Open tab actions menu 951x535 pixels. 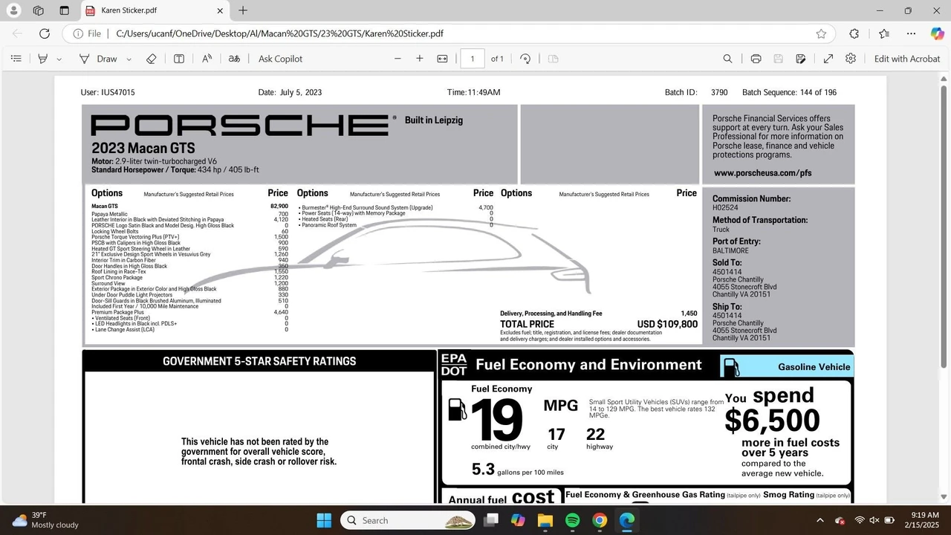click(64, 10)
